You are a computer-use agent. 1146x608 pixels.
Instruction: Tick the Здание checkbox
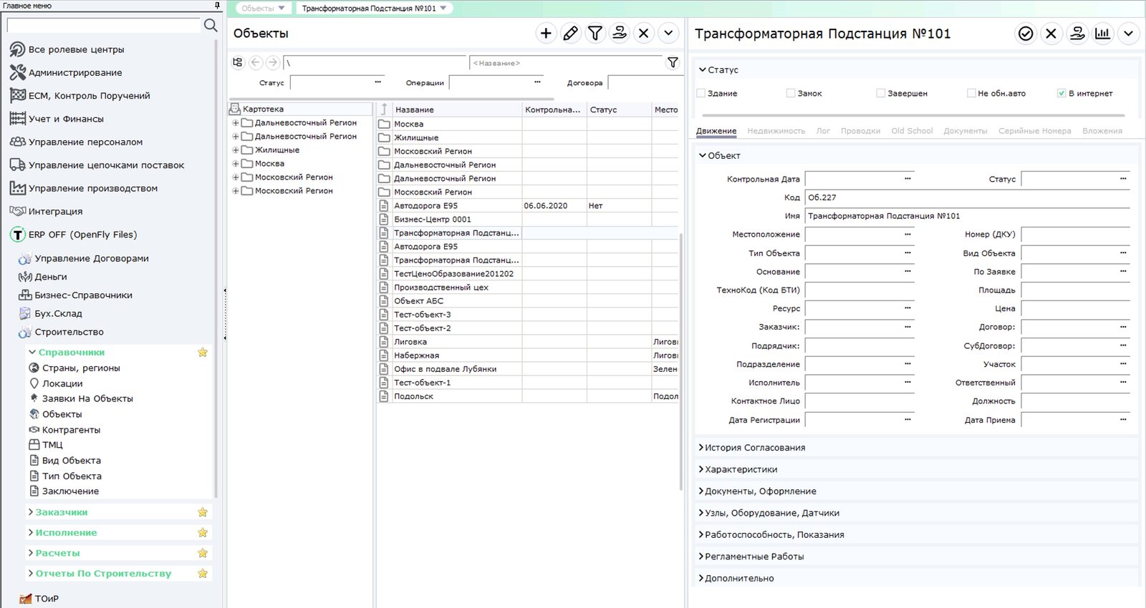pos(701,93)
